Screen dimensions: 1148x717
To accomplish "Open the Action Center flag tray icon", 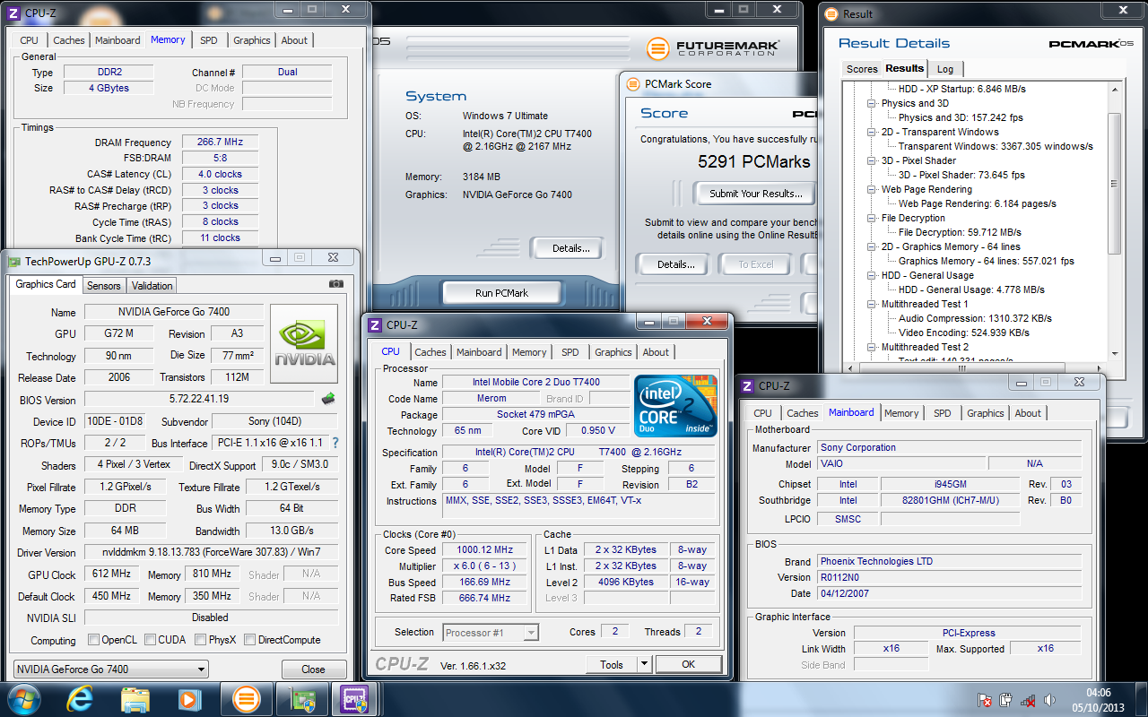I will (984, 700).
